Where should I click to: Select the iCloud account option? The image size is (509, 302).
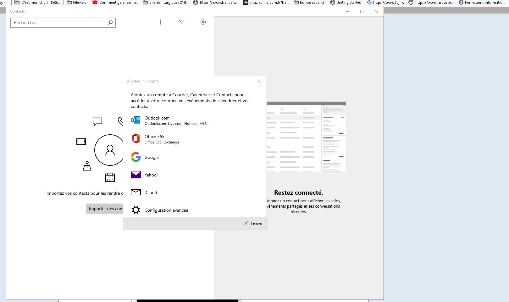coord(195,193)
